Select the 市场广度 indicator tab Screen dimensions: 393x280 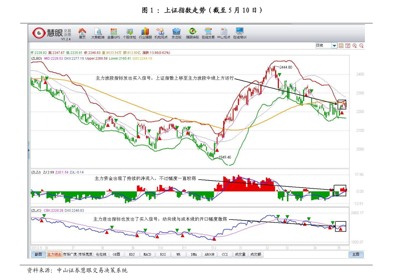70,255
